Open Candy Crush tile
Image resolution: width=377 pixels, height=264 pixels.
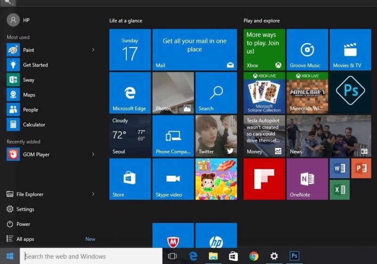[216, 179]
